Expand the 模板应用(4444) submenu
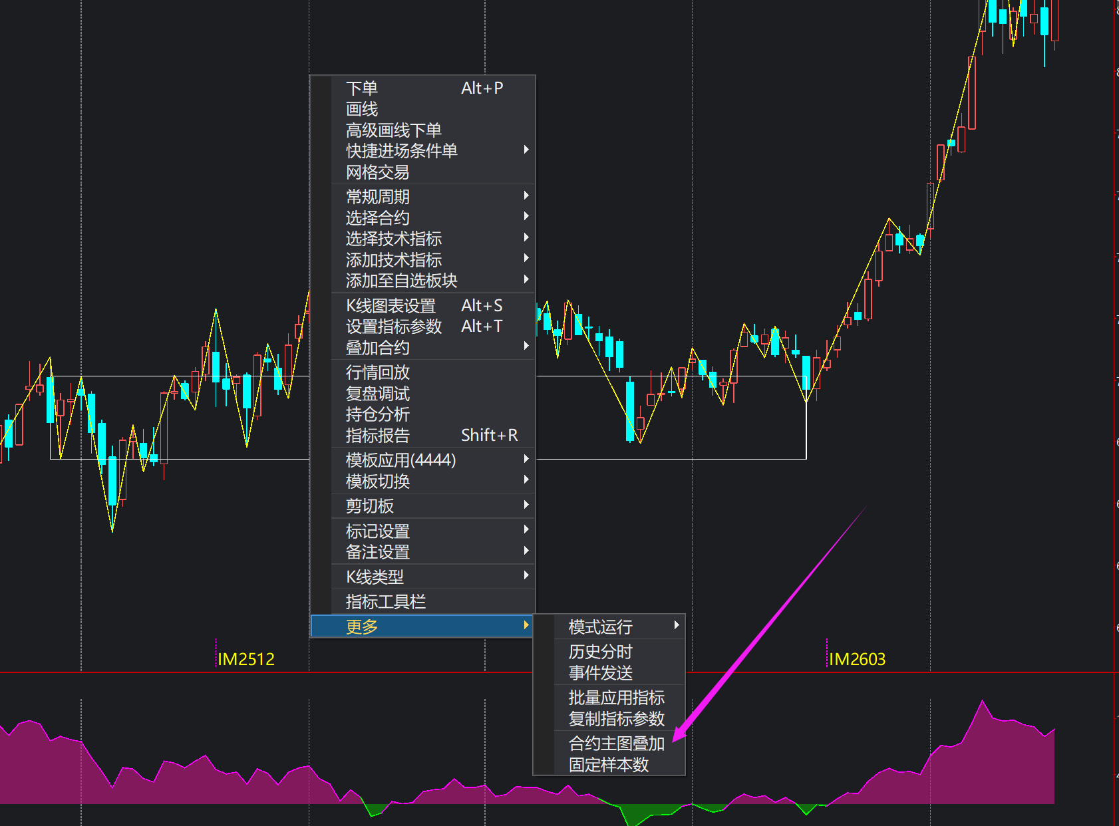Viewport: 1119px width, 826px height. [400, 460]
